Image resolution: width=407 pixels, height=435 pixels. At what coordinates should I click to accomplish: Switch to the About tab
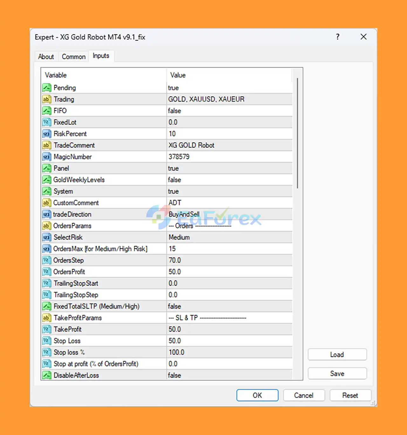(x=46, y=57)
